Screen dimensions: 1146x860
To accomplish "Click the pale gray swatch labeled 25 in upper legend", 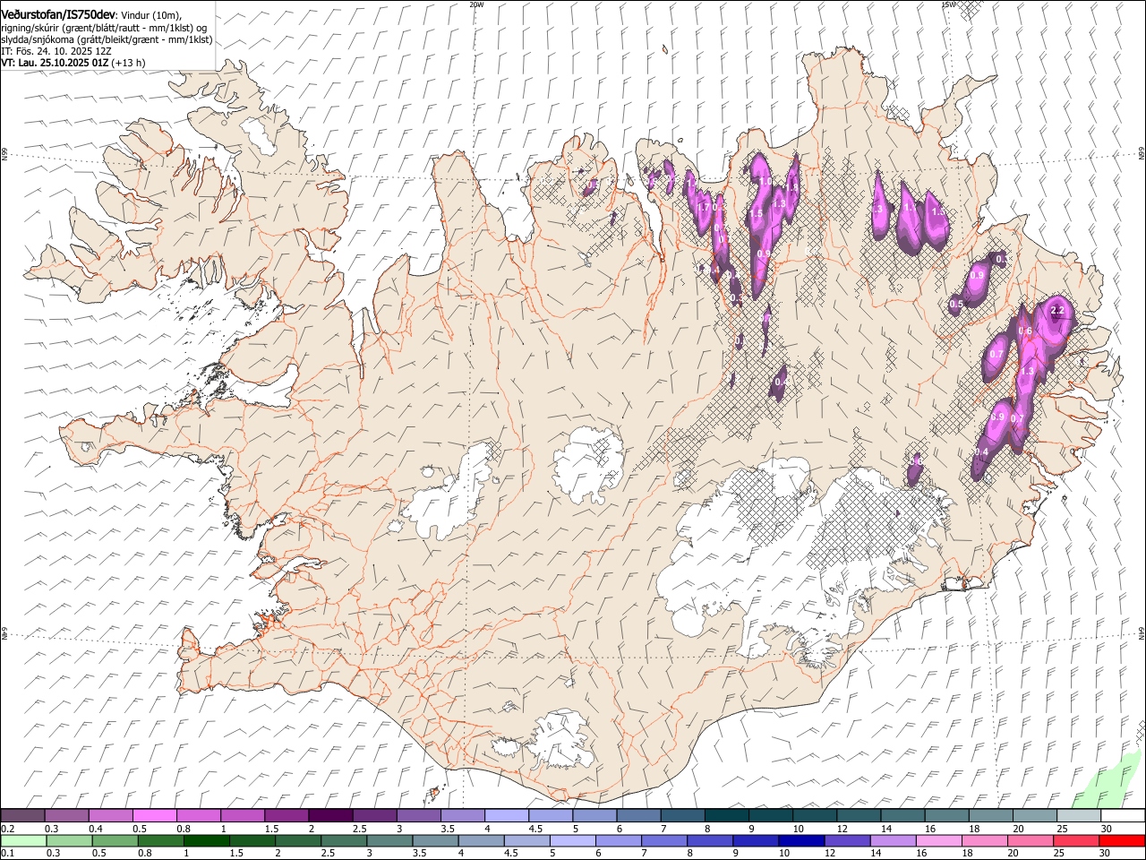I will pos(1078,815).
